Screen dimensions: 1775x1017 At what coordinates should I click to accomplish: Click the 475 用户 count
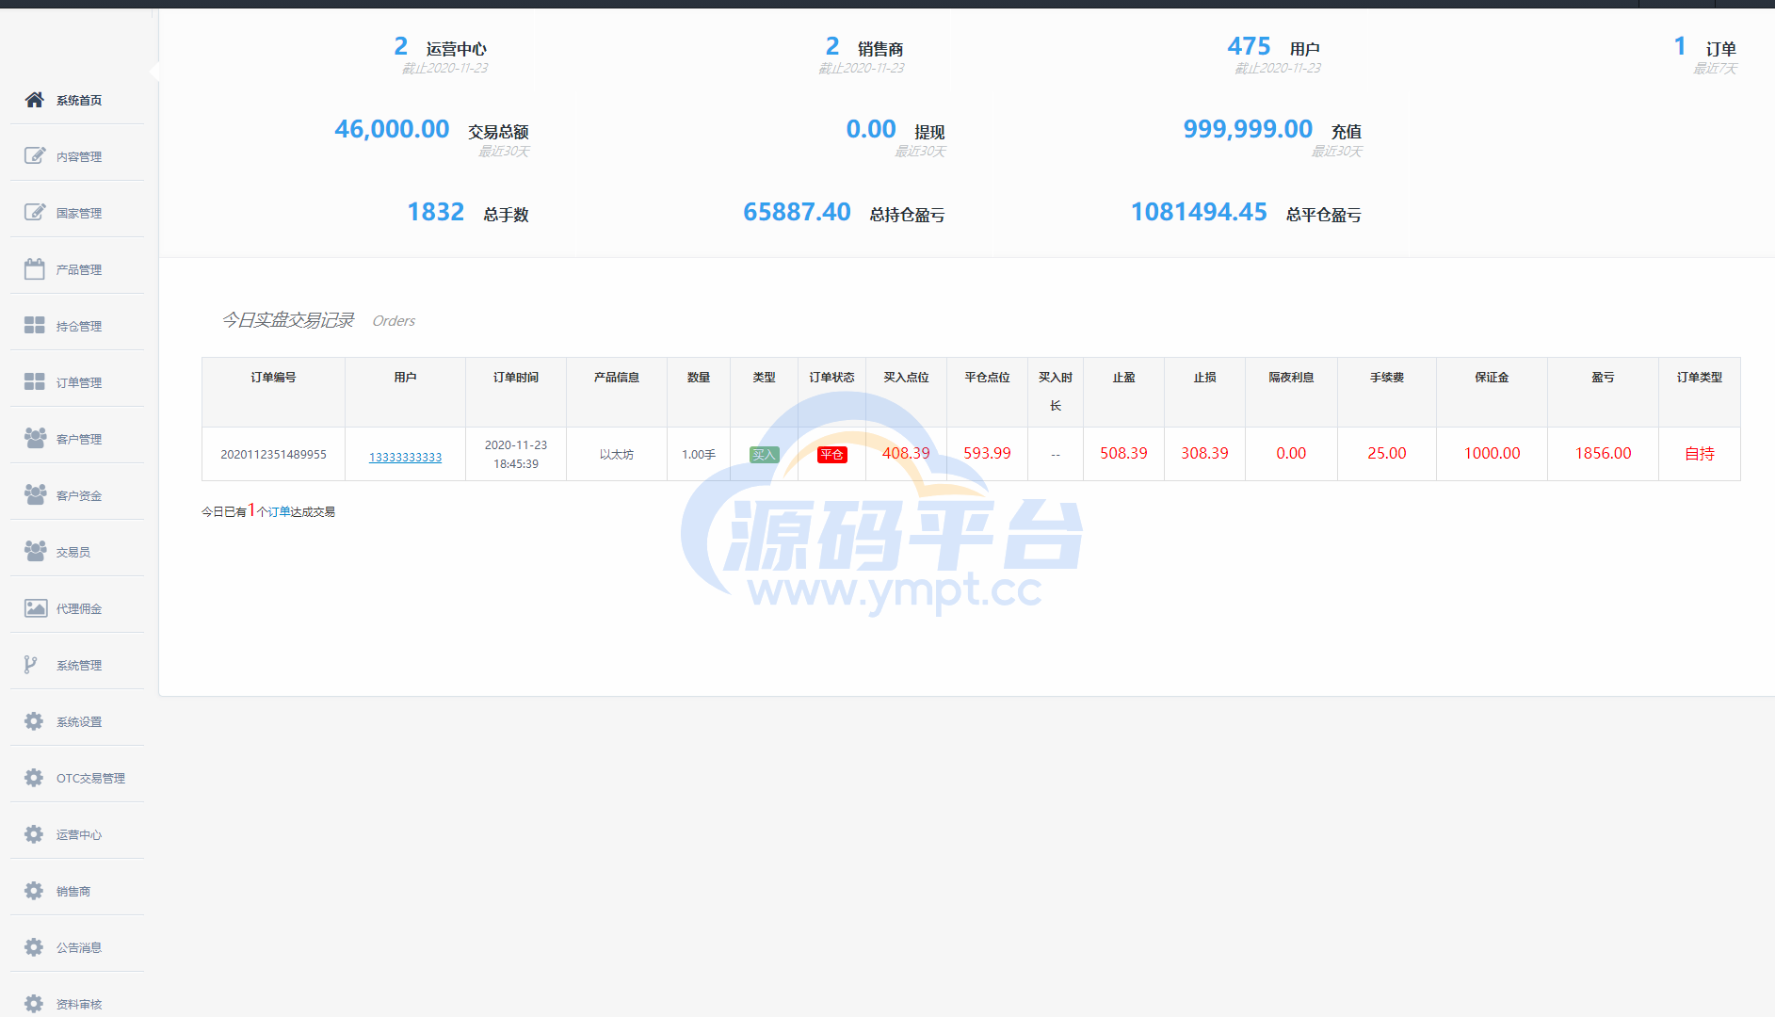point(1249,46)
